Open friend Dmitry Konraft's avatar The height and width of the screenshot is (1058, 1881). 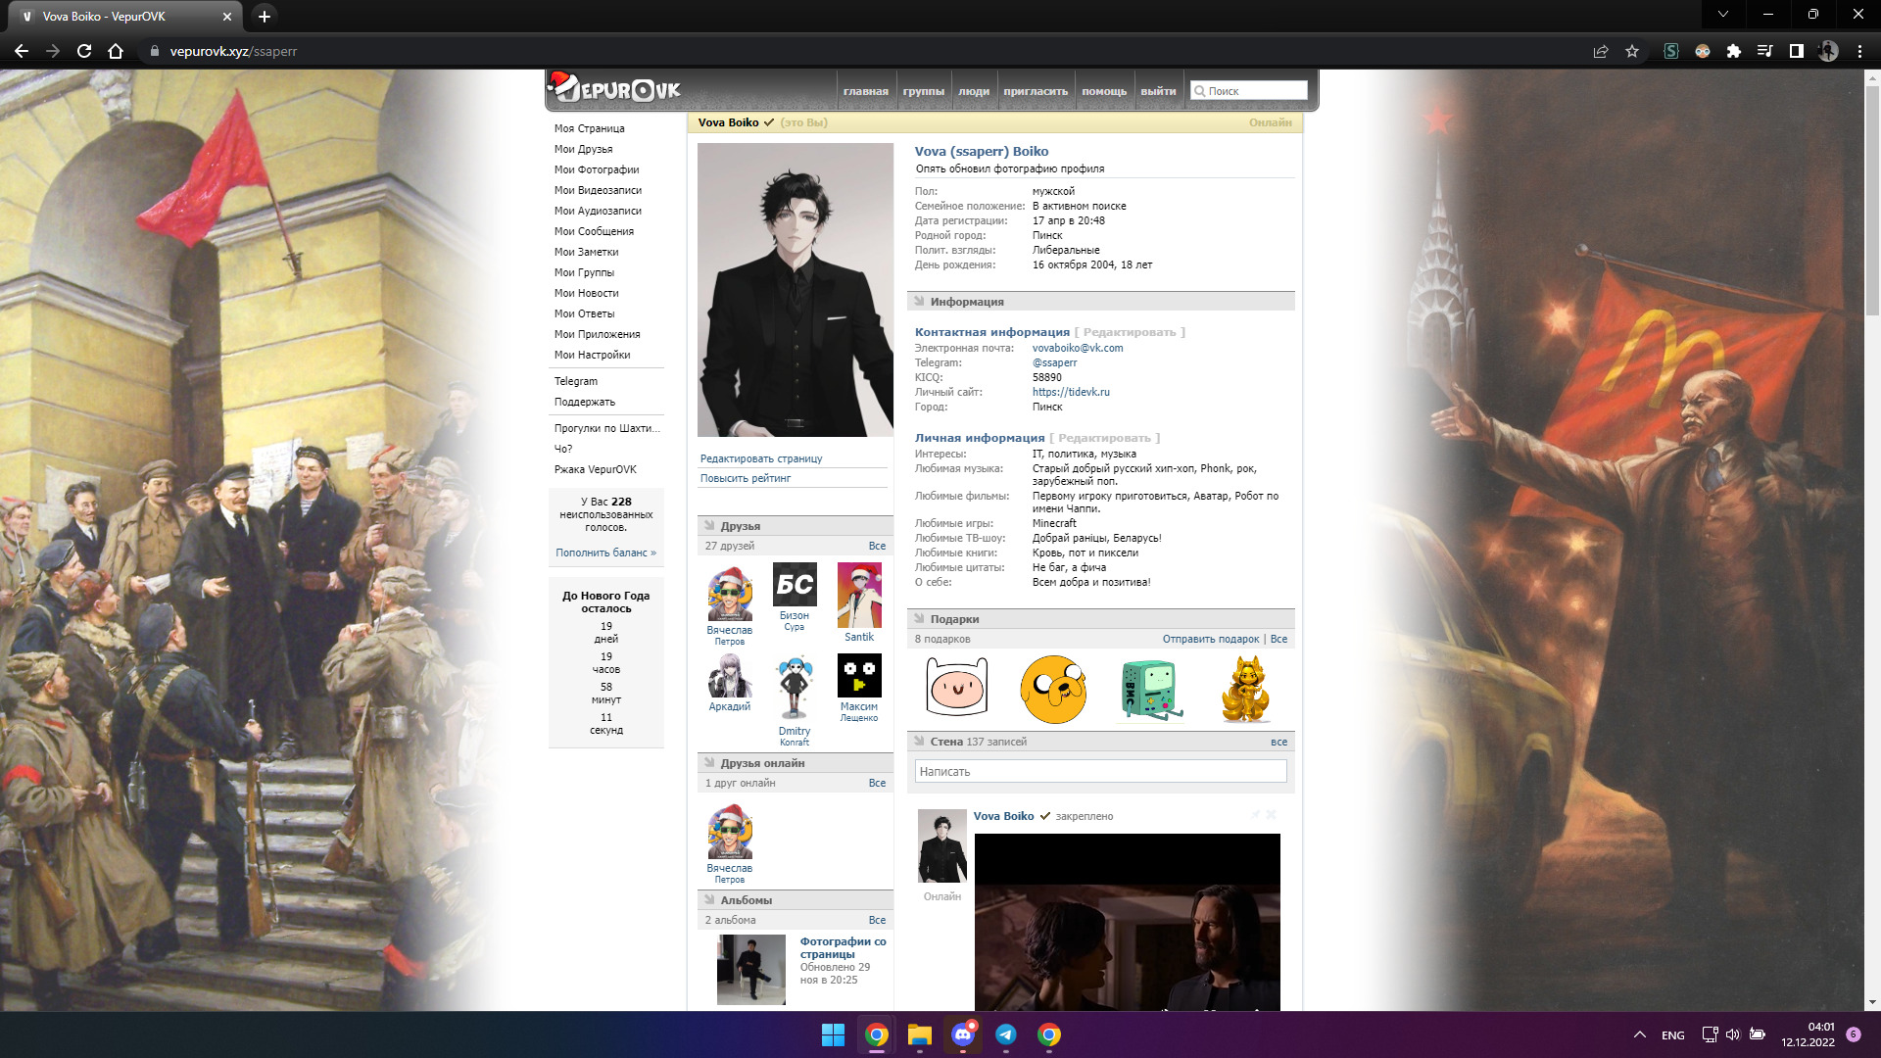tap(795, 688)
